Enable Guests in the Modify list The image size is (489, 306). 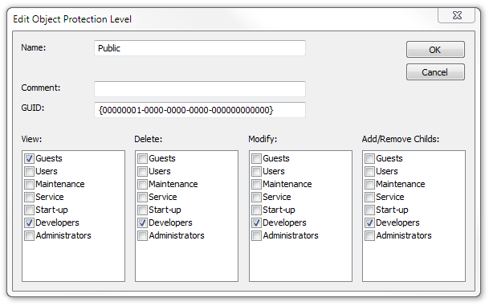tap(257, 158)
